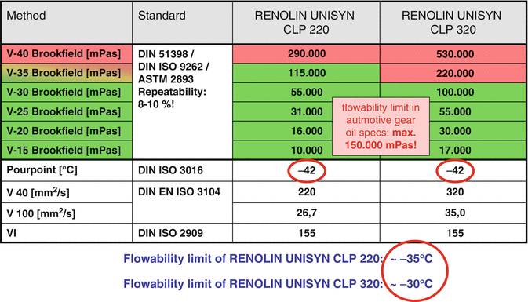528x302 pixels.
Task: Click the 115.000 value cell
Action: (307, 73)
